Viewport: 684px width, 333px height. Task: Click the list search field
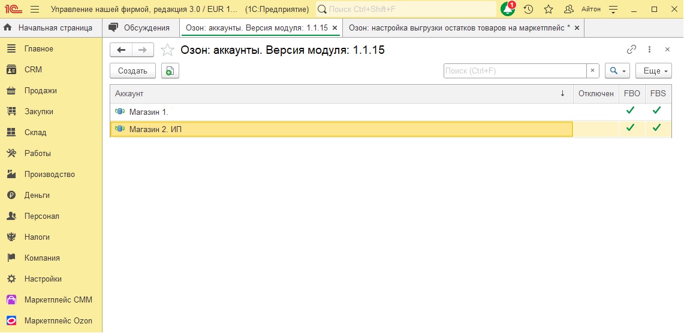pyautogui.click(x=514, y=71)
